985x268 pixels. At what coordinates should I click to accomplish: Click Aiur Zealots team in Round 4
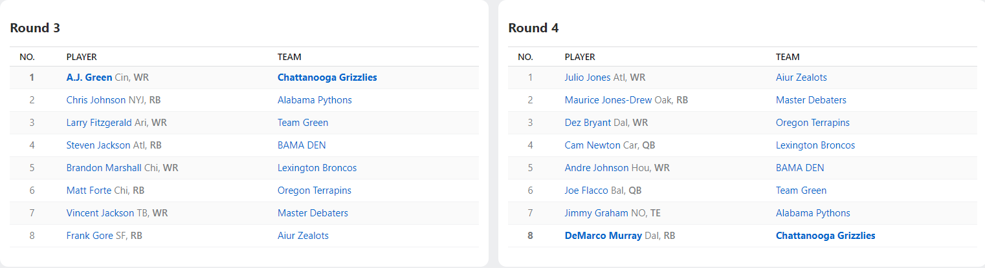click(801, 77)
